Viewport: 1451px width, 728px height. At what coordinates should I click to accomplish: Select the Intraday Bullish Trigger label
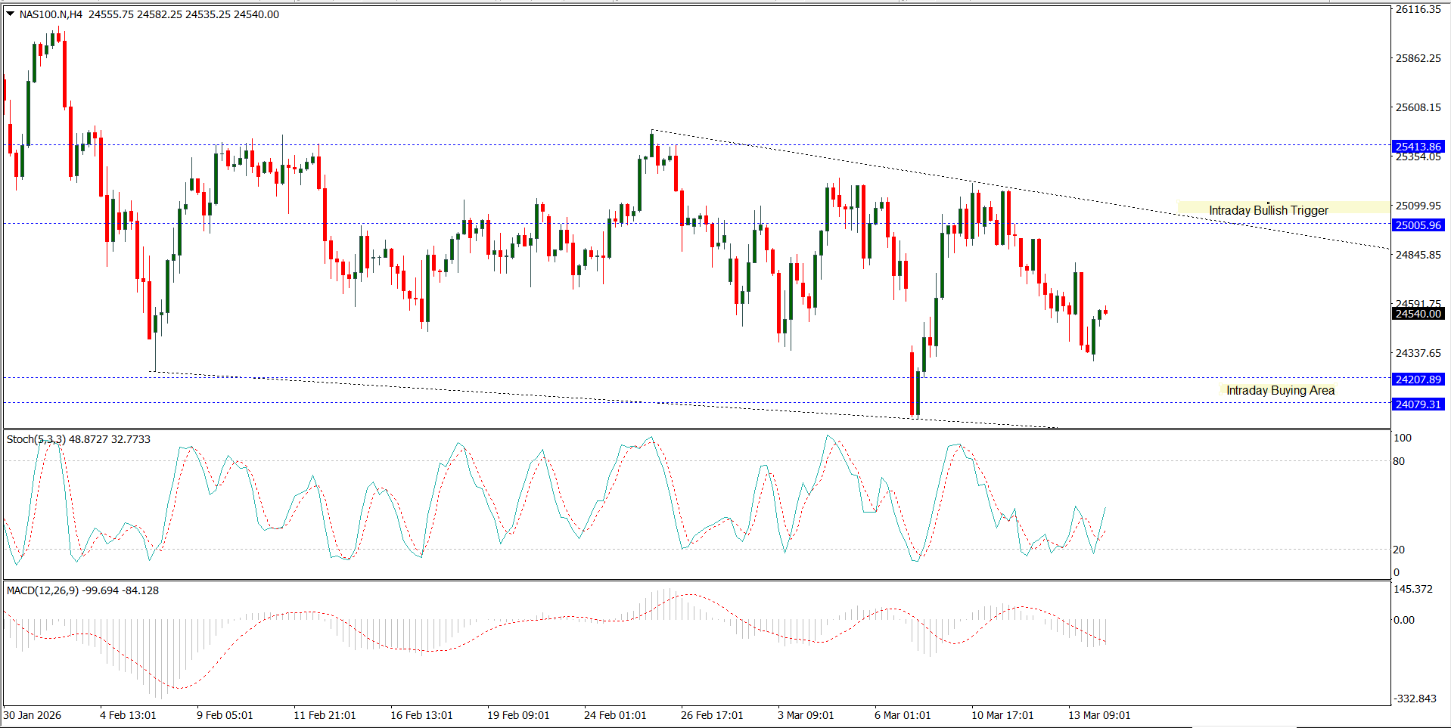(1268, 210)
